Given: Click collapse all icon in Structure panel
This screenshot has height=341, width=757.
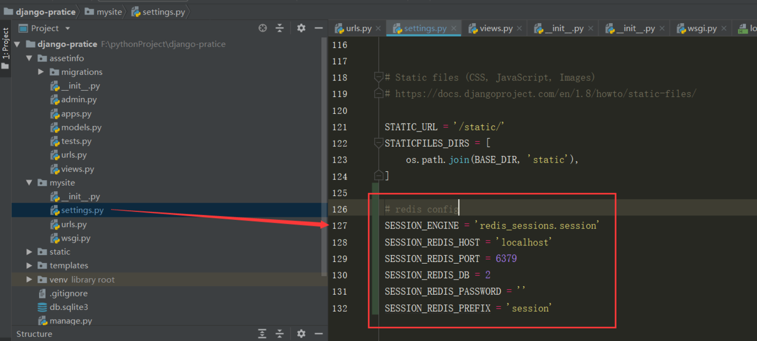Looking at the screenshot, I should 280,334.
